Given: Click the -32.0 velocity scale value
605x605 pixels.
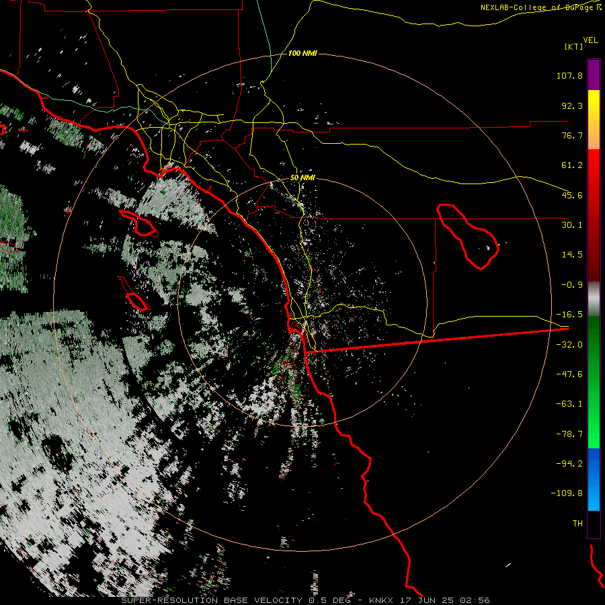Looking at the screenshot, I should click(x=569, y=345).
